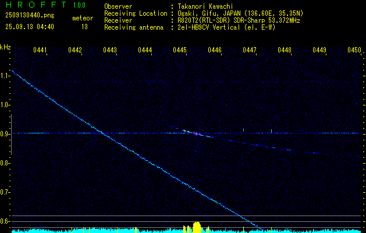Click the large yellow meteor detection bar
Viewport: 366px width, 233px height.
tap(197, 227)
